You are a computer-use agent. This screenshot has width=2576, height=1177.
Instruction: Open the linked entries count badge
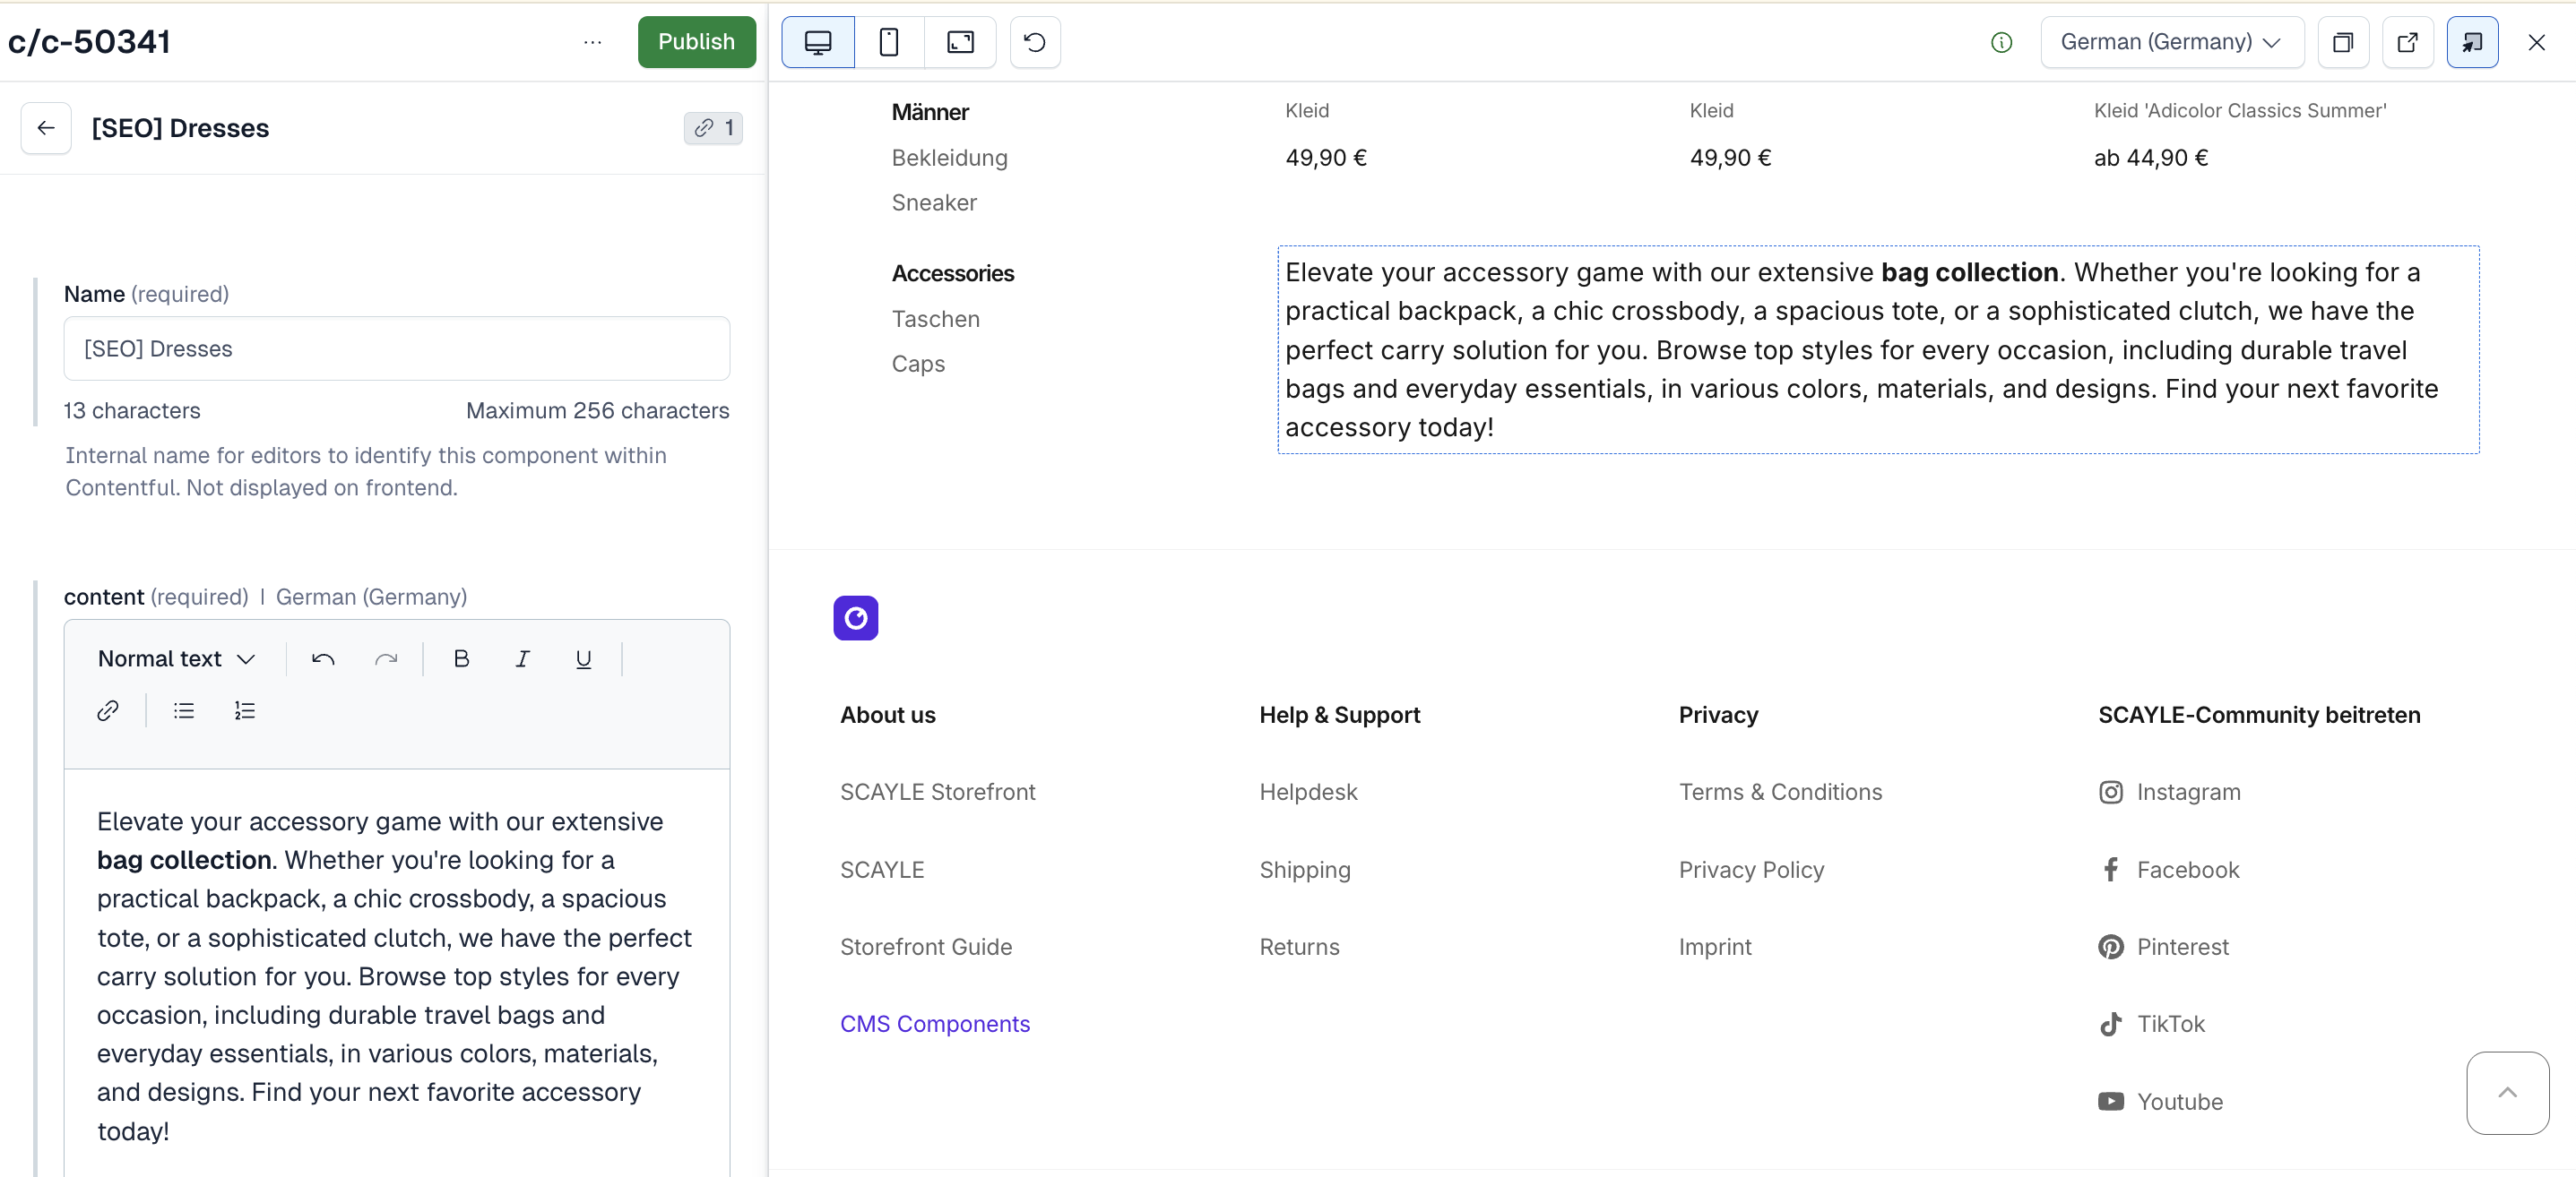click(x=713, y=128)
